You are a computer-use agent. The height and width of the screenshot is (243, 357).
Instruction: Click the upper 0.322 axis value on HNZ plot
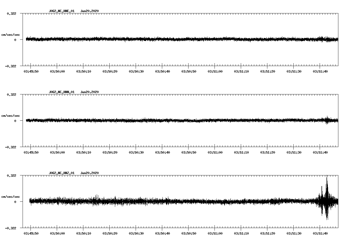pos(11,176)
